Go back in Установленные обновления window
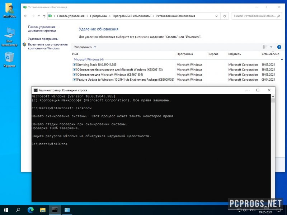 pos(25,16)
